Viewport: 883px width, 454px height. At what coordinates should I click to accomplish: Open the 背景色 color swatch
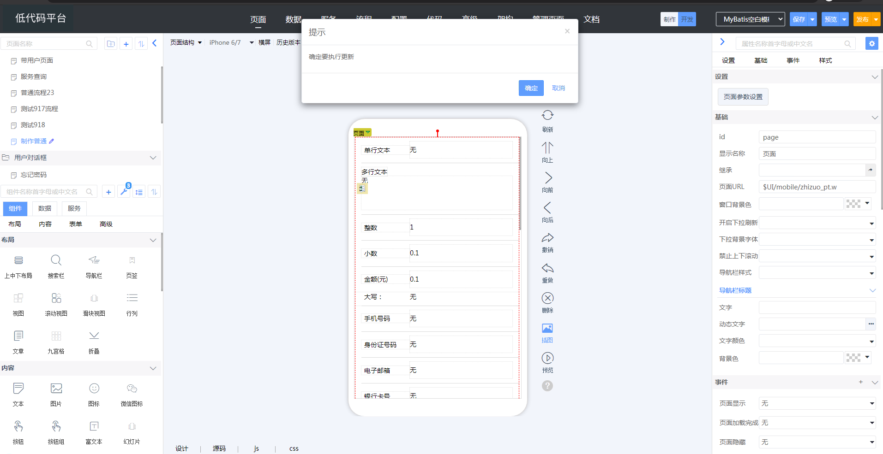tap(858, 358)
